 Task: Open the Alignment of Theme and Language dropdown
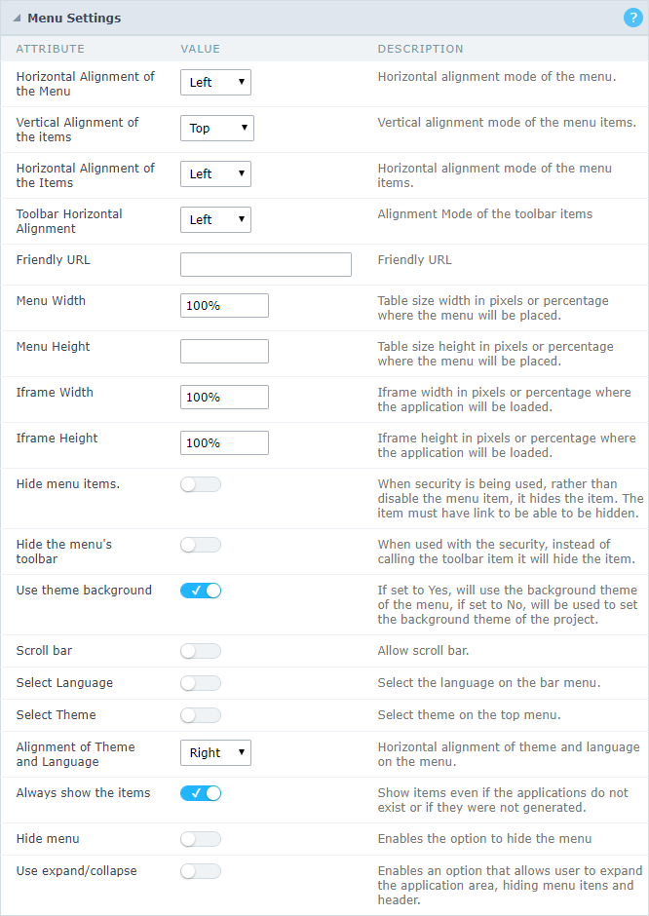point(215,752)
